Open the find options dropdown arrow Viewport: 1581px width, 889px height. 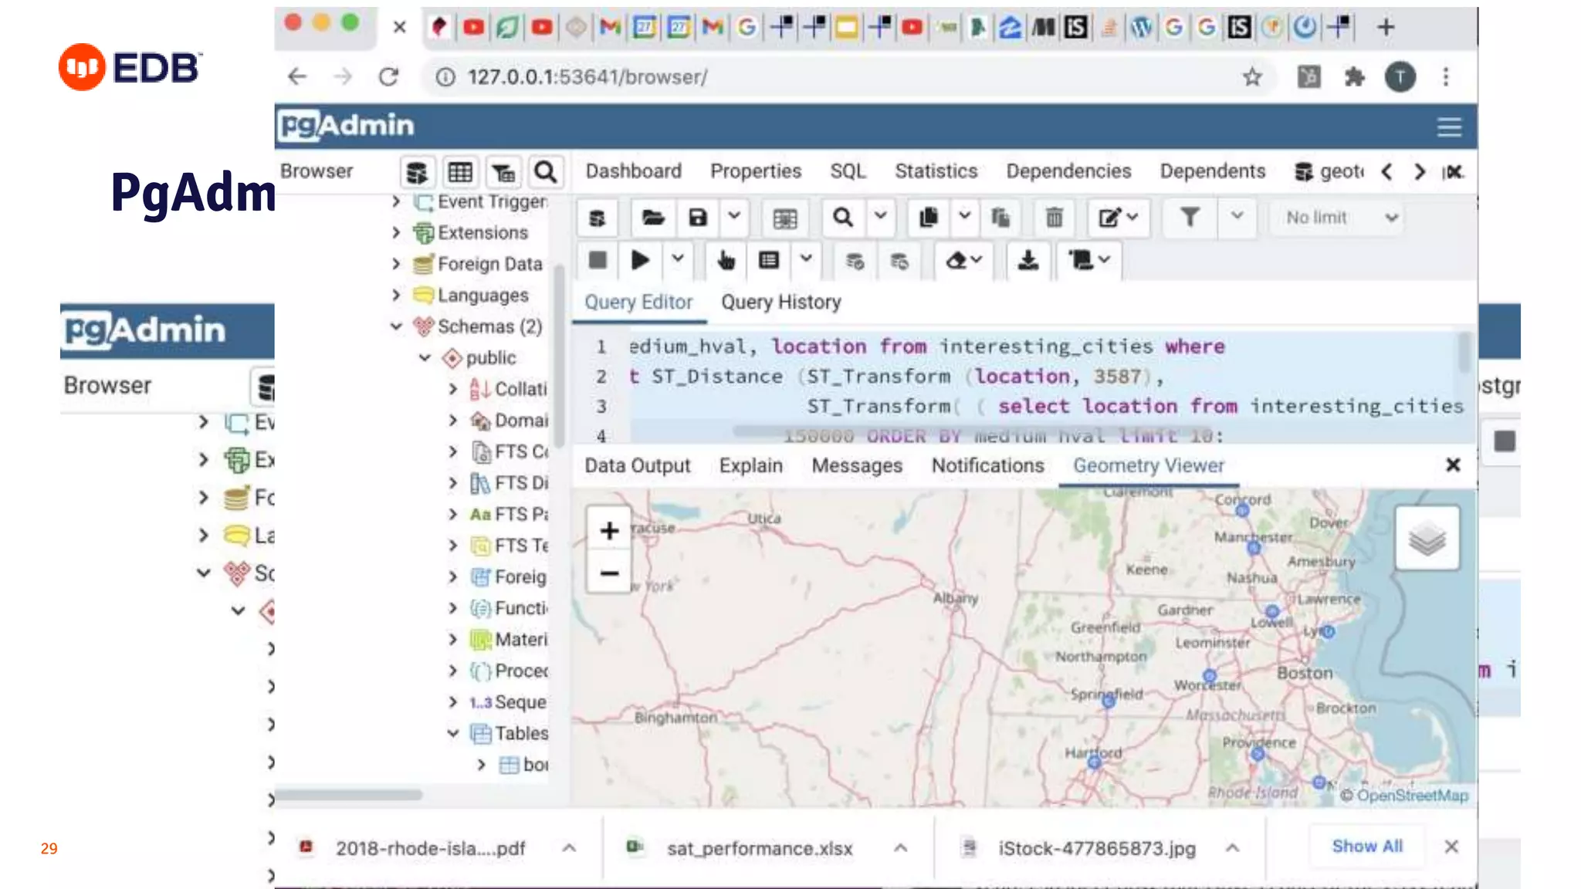coord(880,217)
